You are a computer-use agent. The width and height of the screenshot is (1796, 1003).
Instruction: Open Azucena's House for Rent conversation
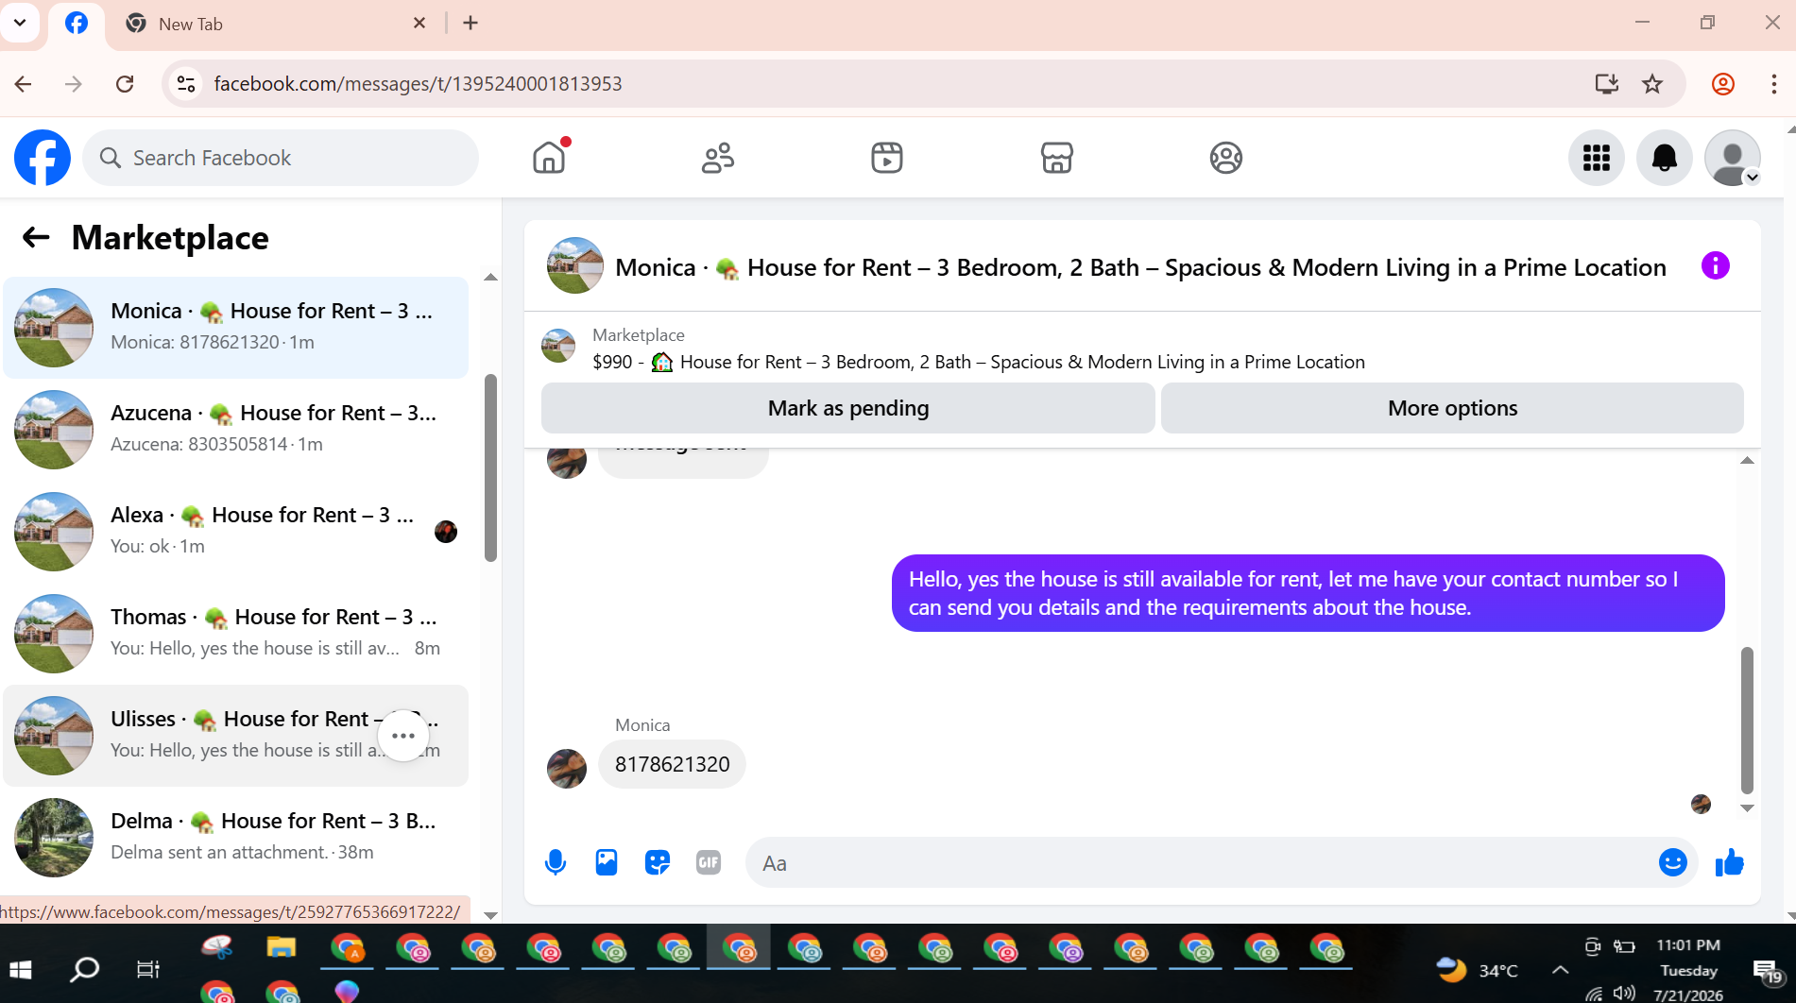click(236, 430)
